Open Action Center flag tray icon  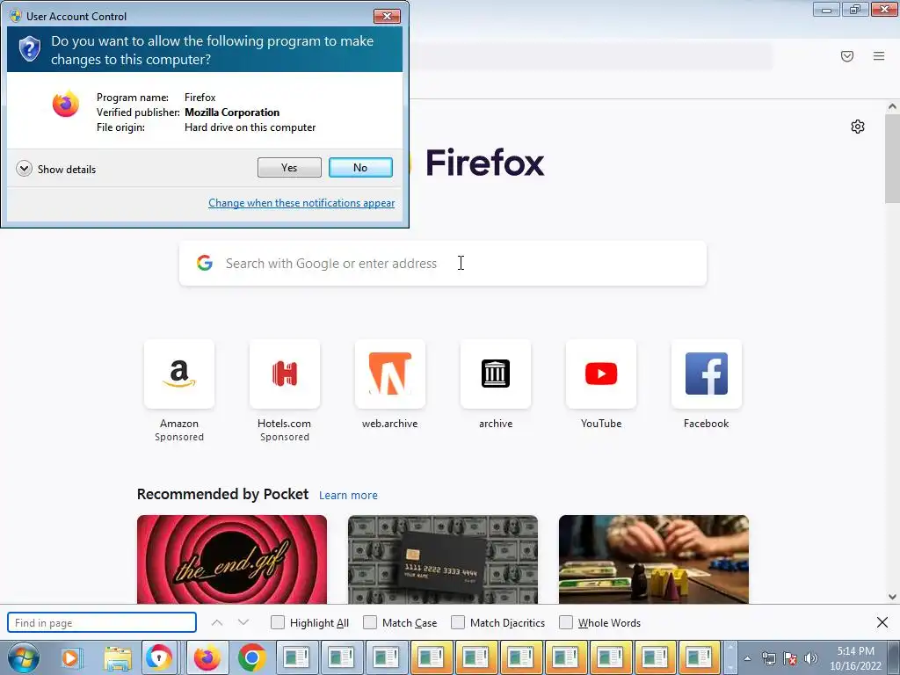[790, 658]
